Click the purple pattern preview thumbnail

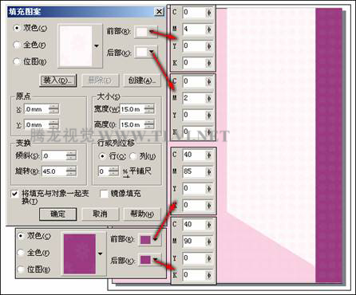coord(80,254)
